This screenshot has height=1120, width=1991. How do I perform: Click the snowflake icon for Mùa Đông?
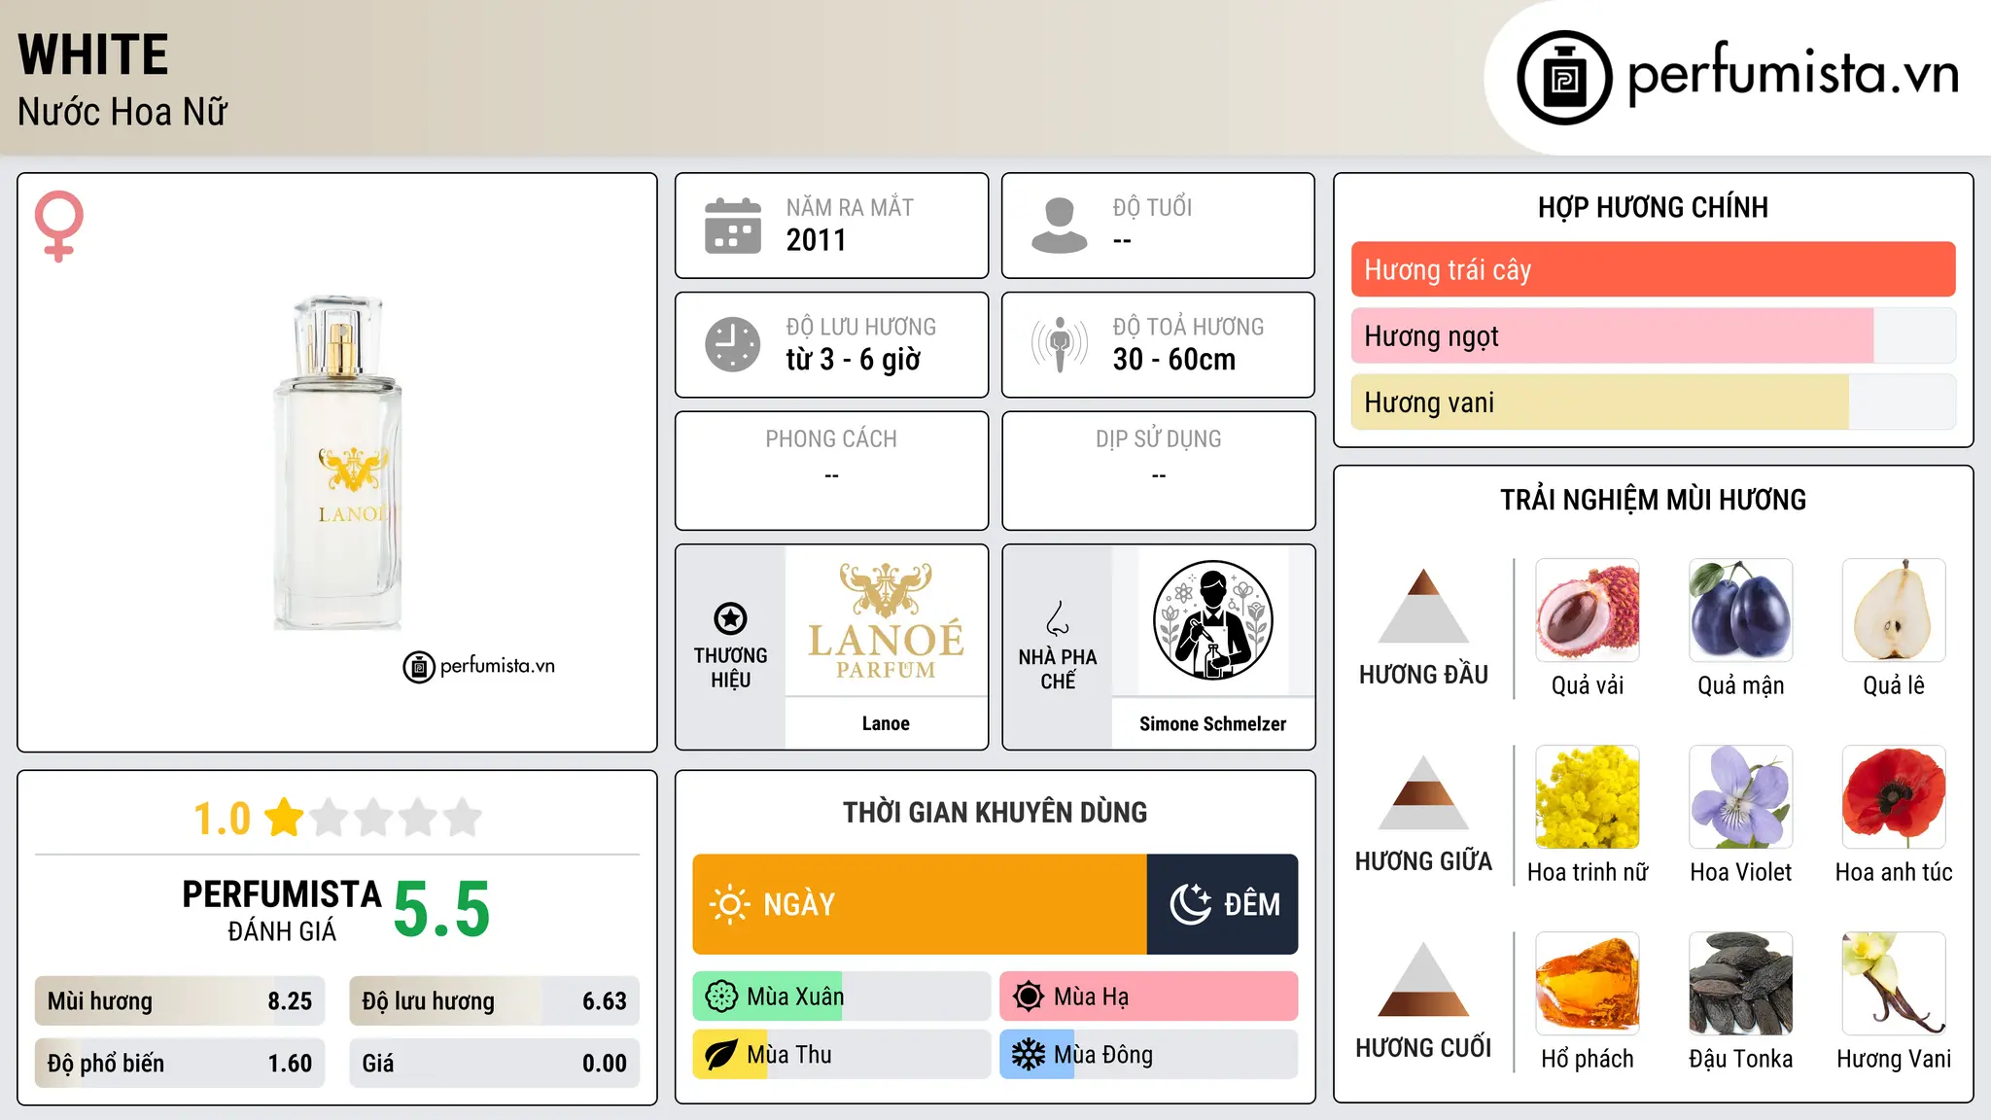[1029, 1055]
